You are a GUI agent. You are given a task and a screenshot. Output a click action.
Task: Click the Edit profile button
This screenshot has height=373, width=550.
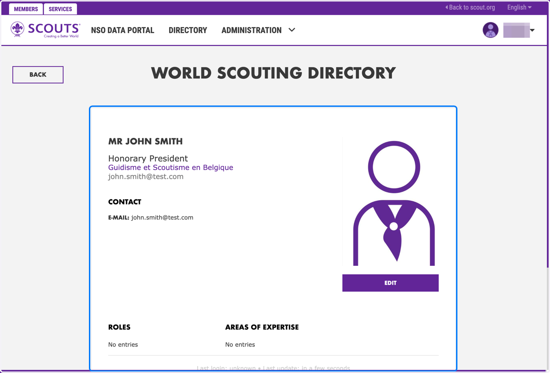coord(390,283)
